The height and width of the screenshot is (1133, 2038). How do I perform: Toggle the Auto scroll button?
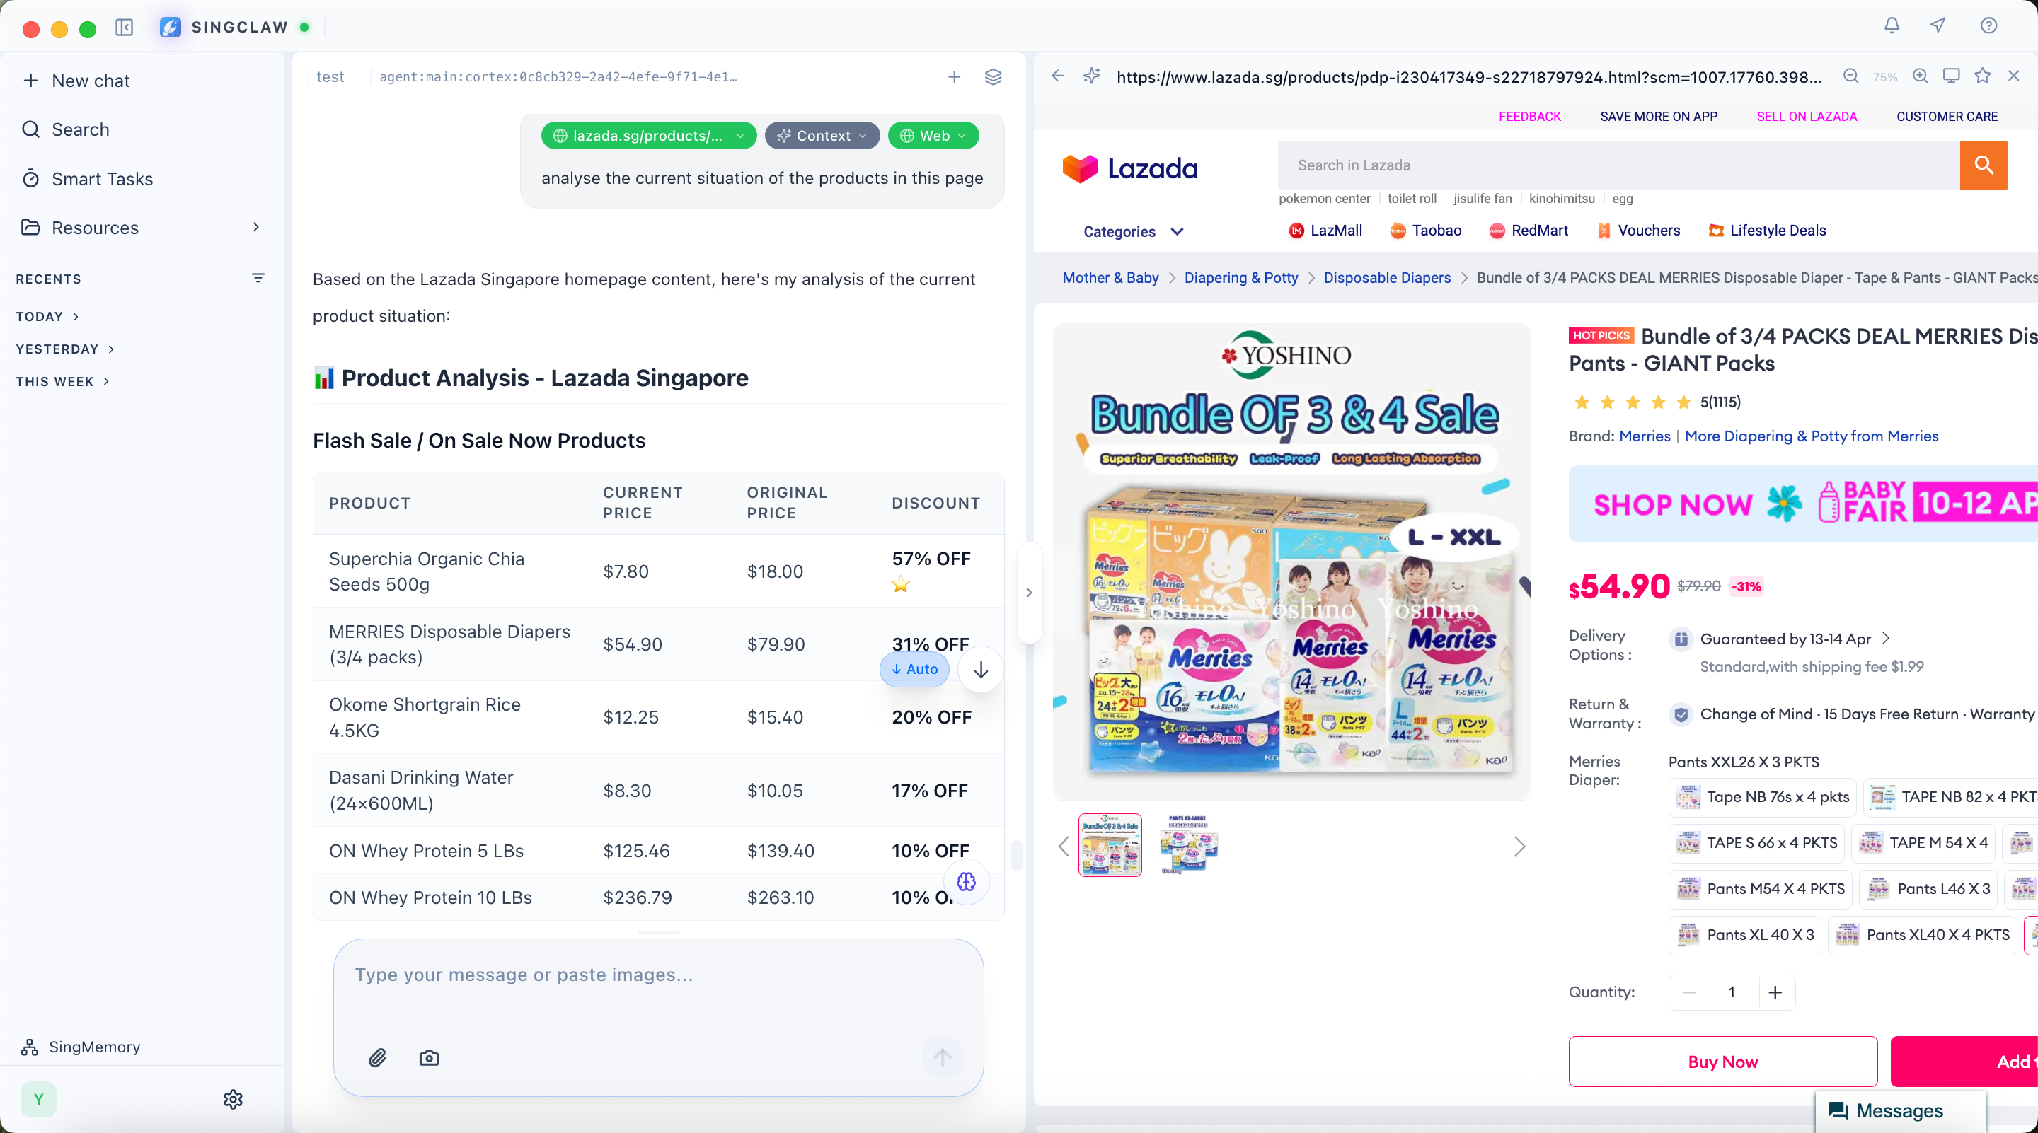[914, 669]
